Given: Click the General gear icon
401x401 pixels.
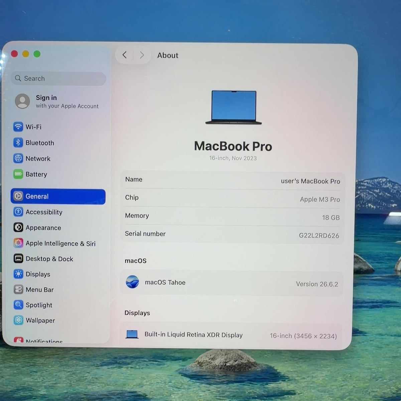Looking at the screenshot, I should tap(18, 196).
